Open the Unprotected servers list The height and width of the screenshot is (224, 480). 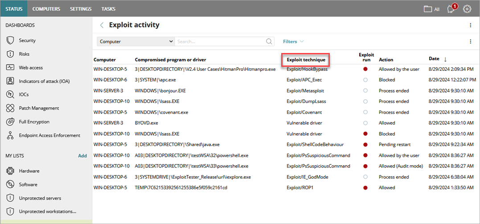(x=40, y=198)
